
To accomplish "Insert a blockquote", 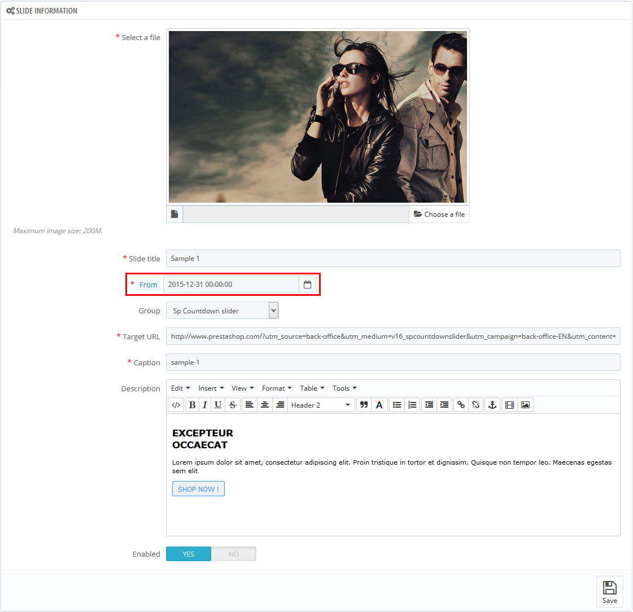I will click(364, 405).
